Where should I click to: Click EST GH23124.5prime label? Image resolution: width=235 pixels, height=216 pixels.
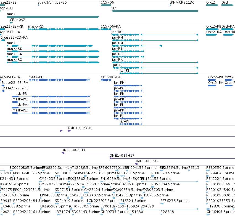tap(99, 190)
